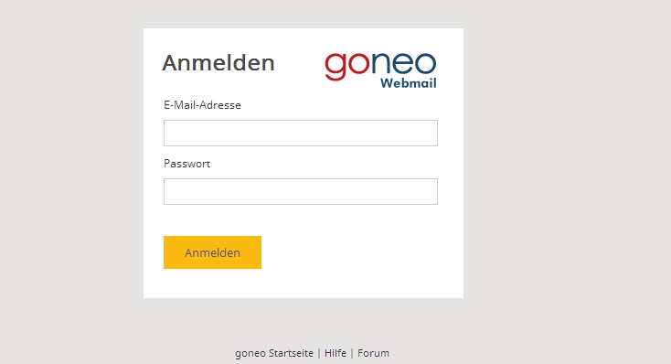Open the Forum link in footer
The image size is (671, 364).
click(373, 353)
